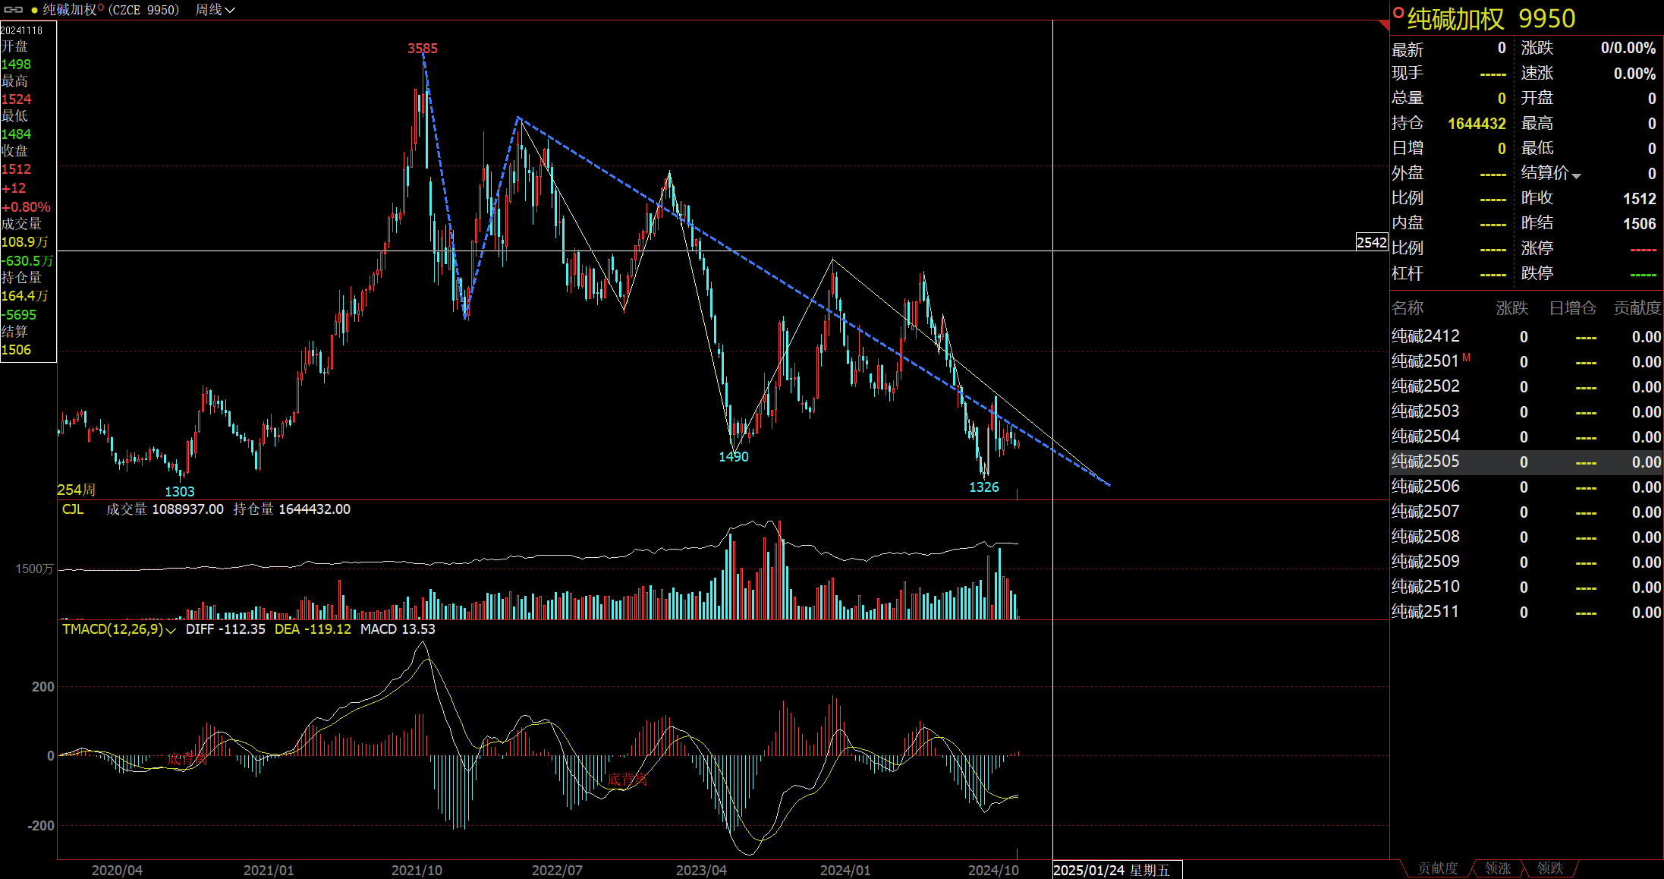Click the chain link icon beside 纯碱加权
1664x879 pixels.
pyautogui.click(x=14, y=10)
